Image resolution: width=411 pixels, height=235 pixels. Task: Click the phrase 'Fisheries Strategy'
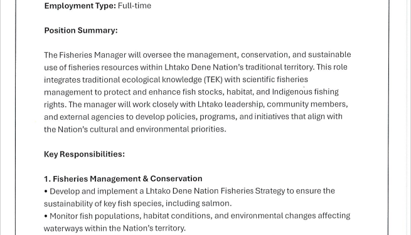[x=253, y=191]
